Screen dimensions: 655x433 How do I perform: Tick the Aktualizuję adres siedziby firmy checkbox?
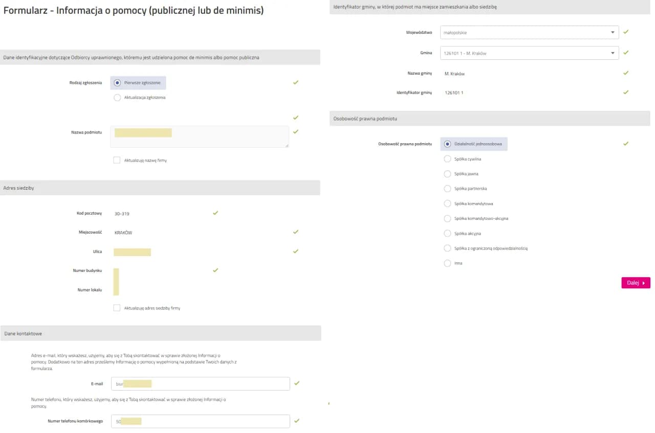(117, 308)
